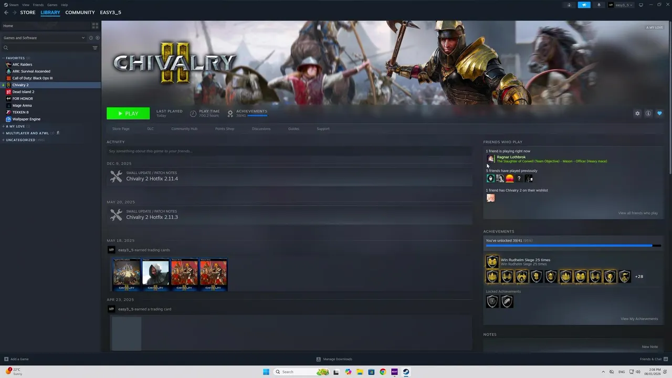Viewport: 672px width, 378px height.
Task: Open Points Shop link
Action: (x=225, y=129)
